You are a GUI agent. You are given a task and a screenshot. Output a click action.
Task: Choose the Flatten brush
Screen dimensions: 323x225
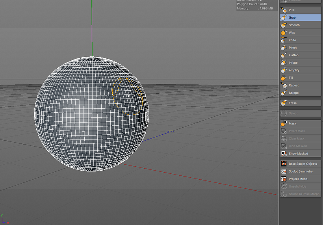tap(301, 55)
